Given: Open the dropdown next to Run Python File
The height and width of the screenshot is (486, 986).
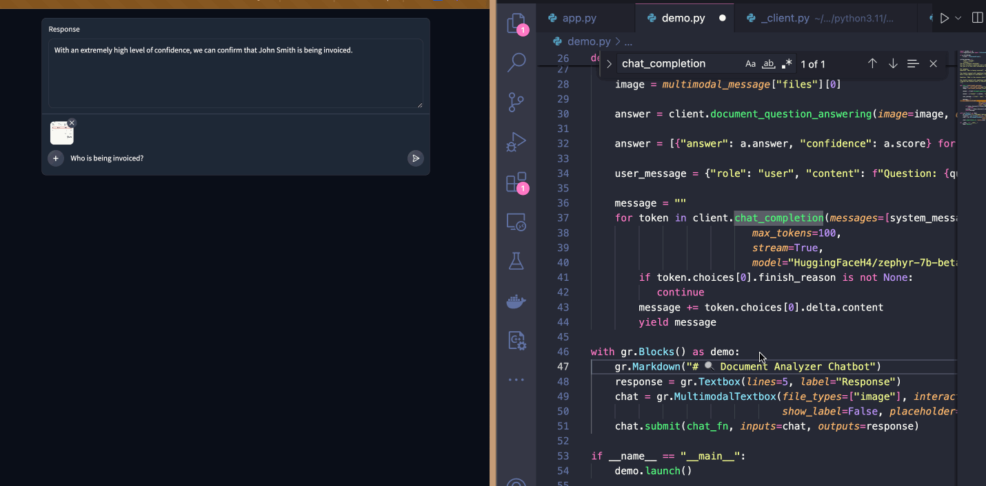Looking at the screenshot, I should point(958,19).
